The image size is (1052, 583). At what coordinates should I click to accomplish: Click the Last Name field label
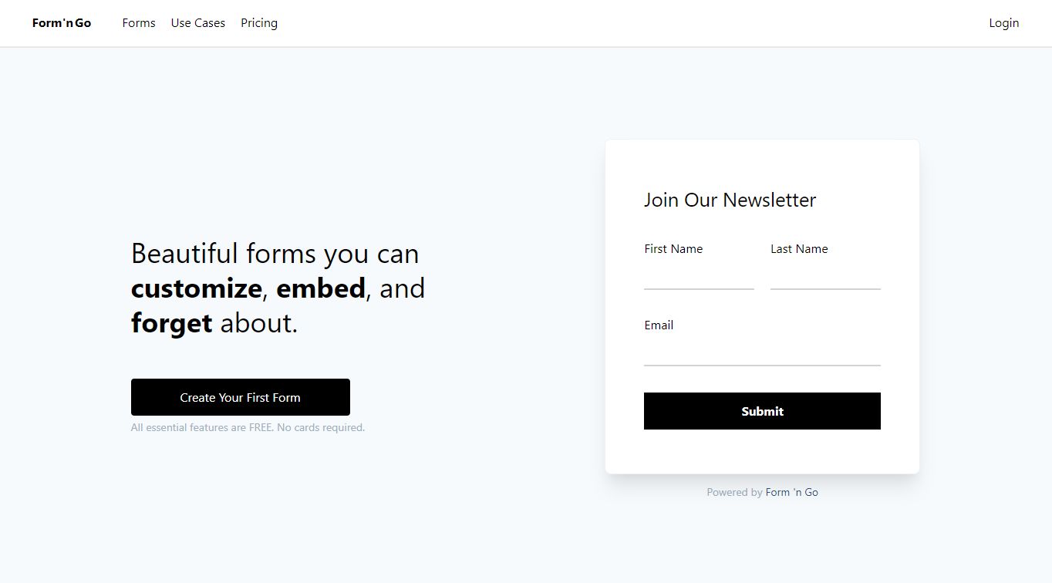click(799, 248)
